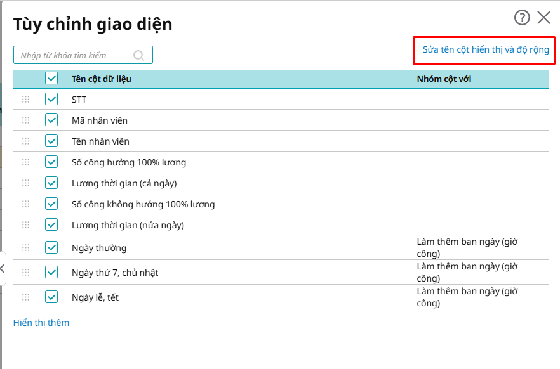The height and width of the screenshot is (369, 560).
Task: Click the Nhóm cột với column header
Action: tap(444, 79)
